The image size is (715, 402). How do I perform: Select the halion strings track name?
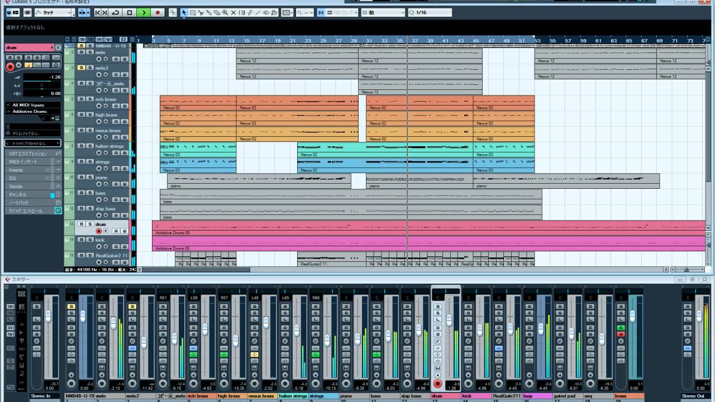tap(109, 146)
